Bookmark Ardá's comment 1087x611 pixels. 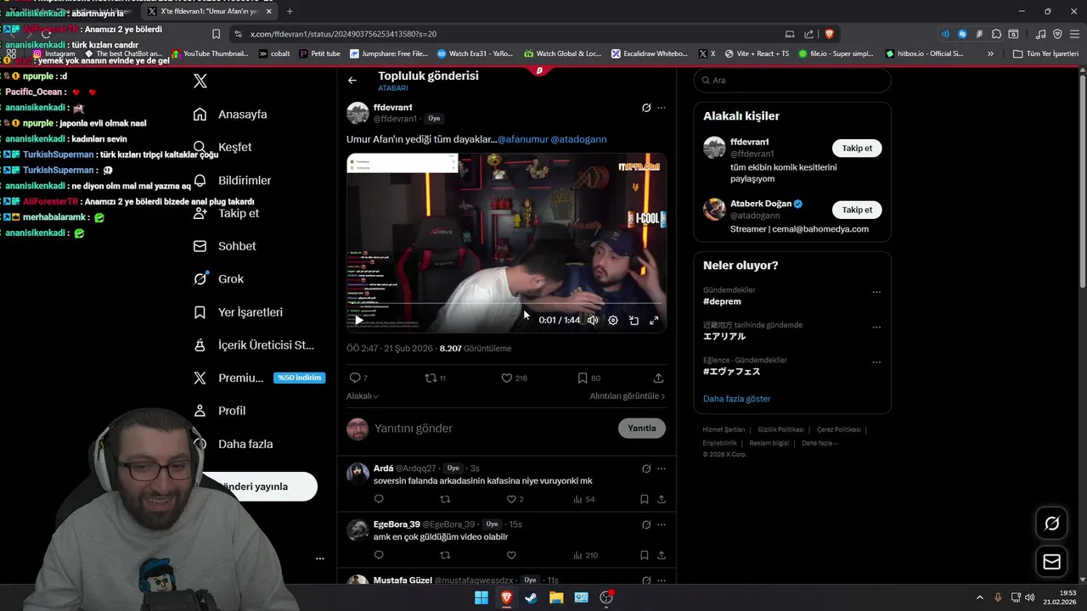click(645, 499)
